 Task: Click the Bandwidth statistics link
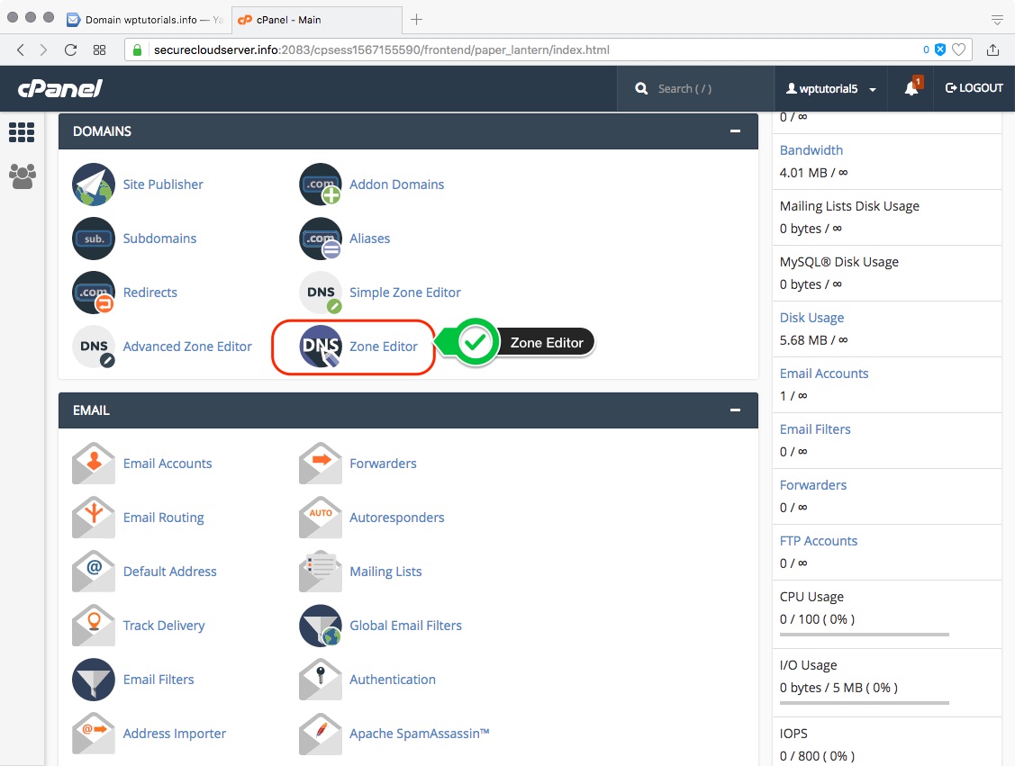coord(811,150)
